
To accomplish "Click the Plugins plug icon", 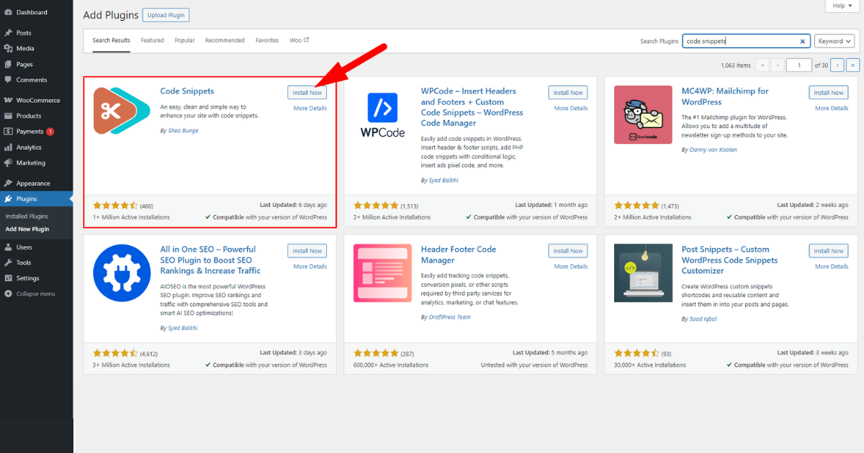I will click(8, 199).
